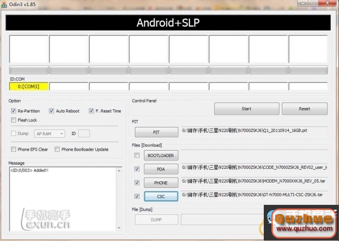Screen dimensions: 339x241
Task: Click the Odin3 v1.85 title bar icon
Action: 4,5
